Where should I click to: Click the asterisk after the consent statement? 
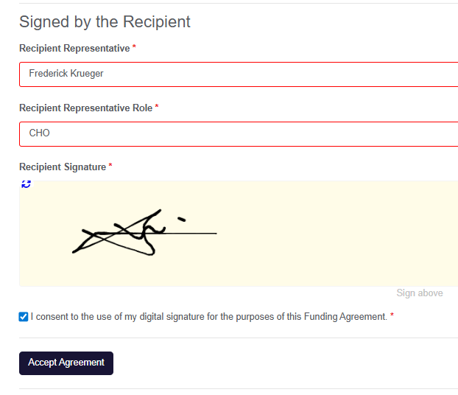click(392, 317)
